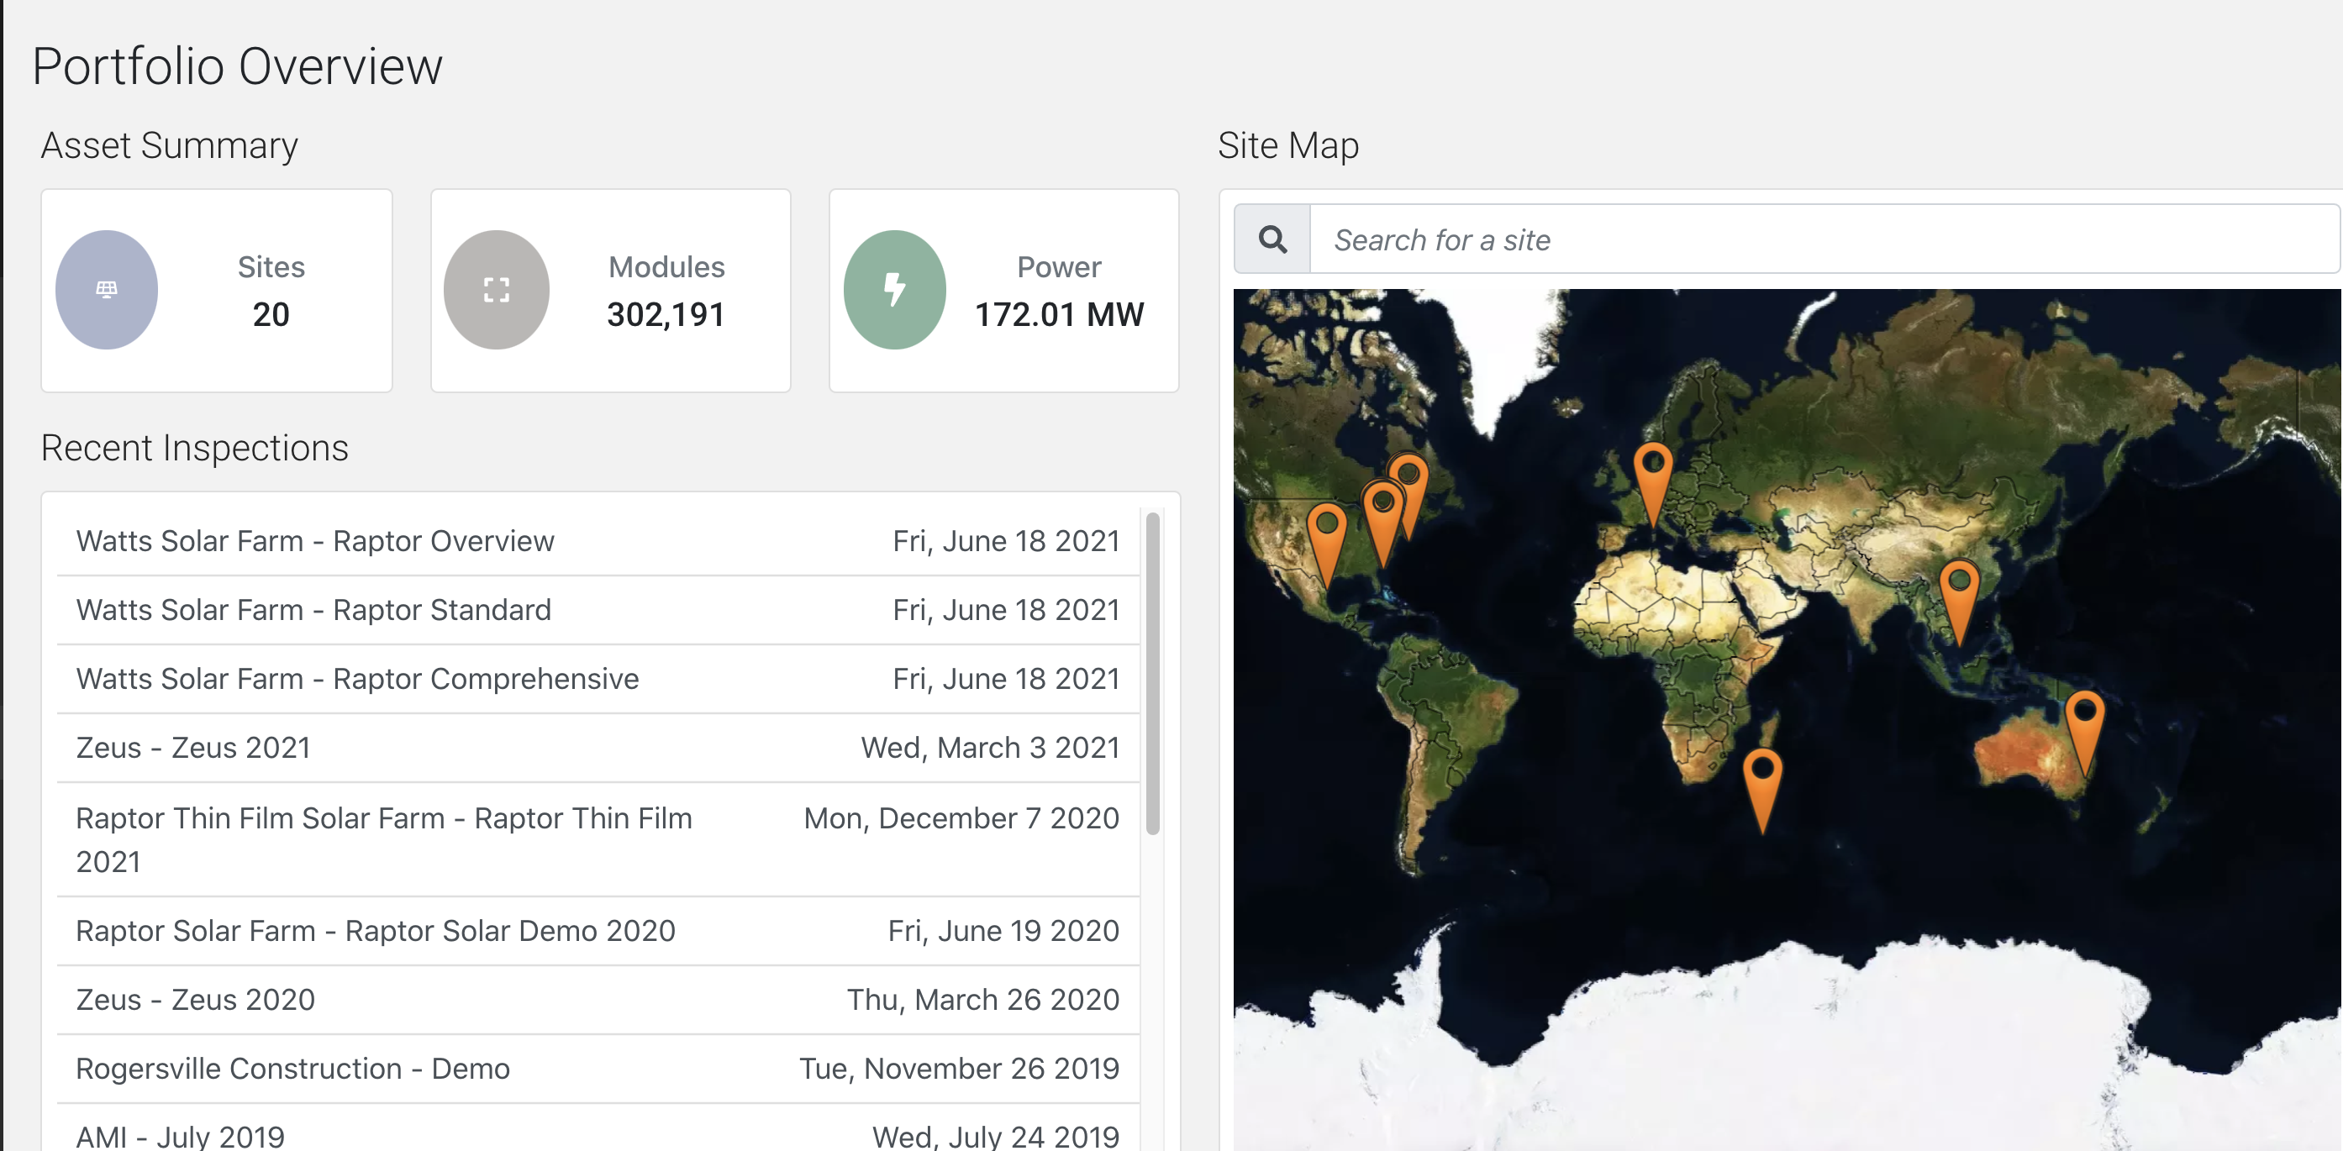Click the Portfolio Overview heading
Image resolution: width=2343 pixels, height=1151 pixels.
(237, 66)
